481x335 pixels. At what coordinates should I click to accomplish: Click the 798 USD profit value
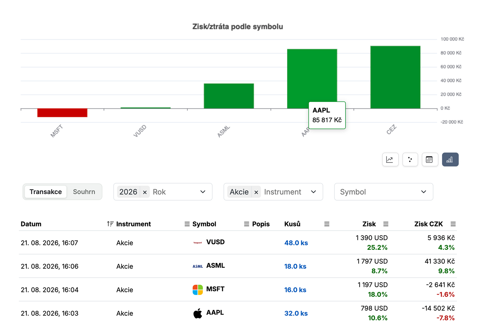374,309
